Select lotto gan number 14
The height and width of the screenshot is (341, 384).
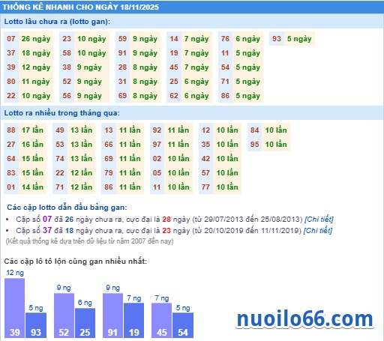[x=174, y=39]
